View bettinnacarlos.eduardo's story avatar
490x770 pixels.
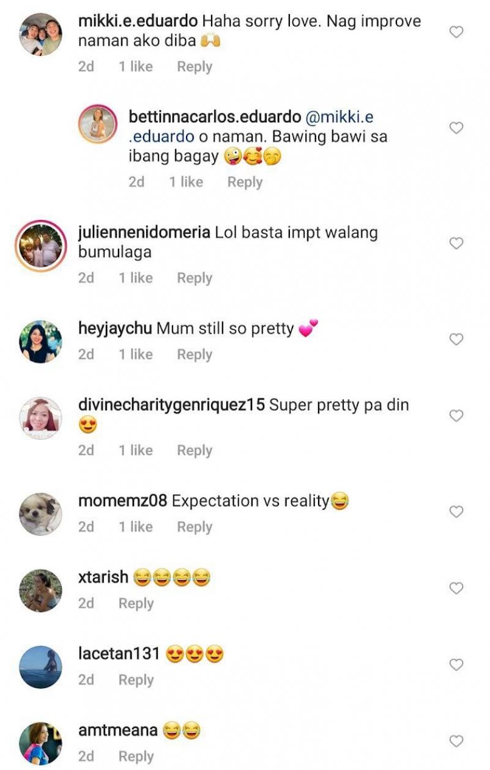98,125
